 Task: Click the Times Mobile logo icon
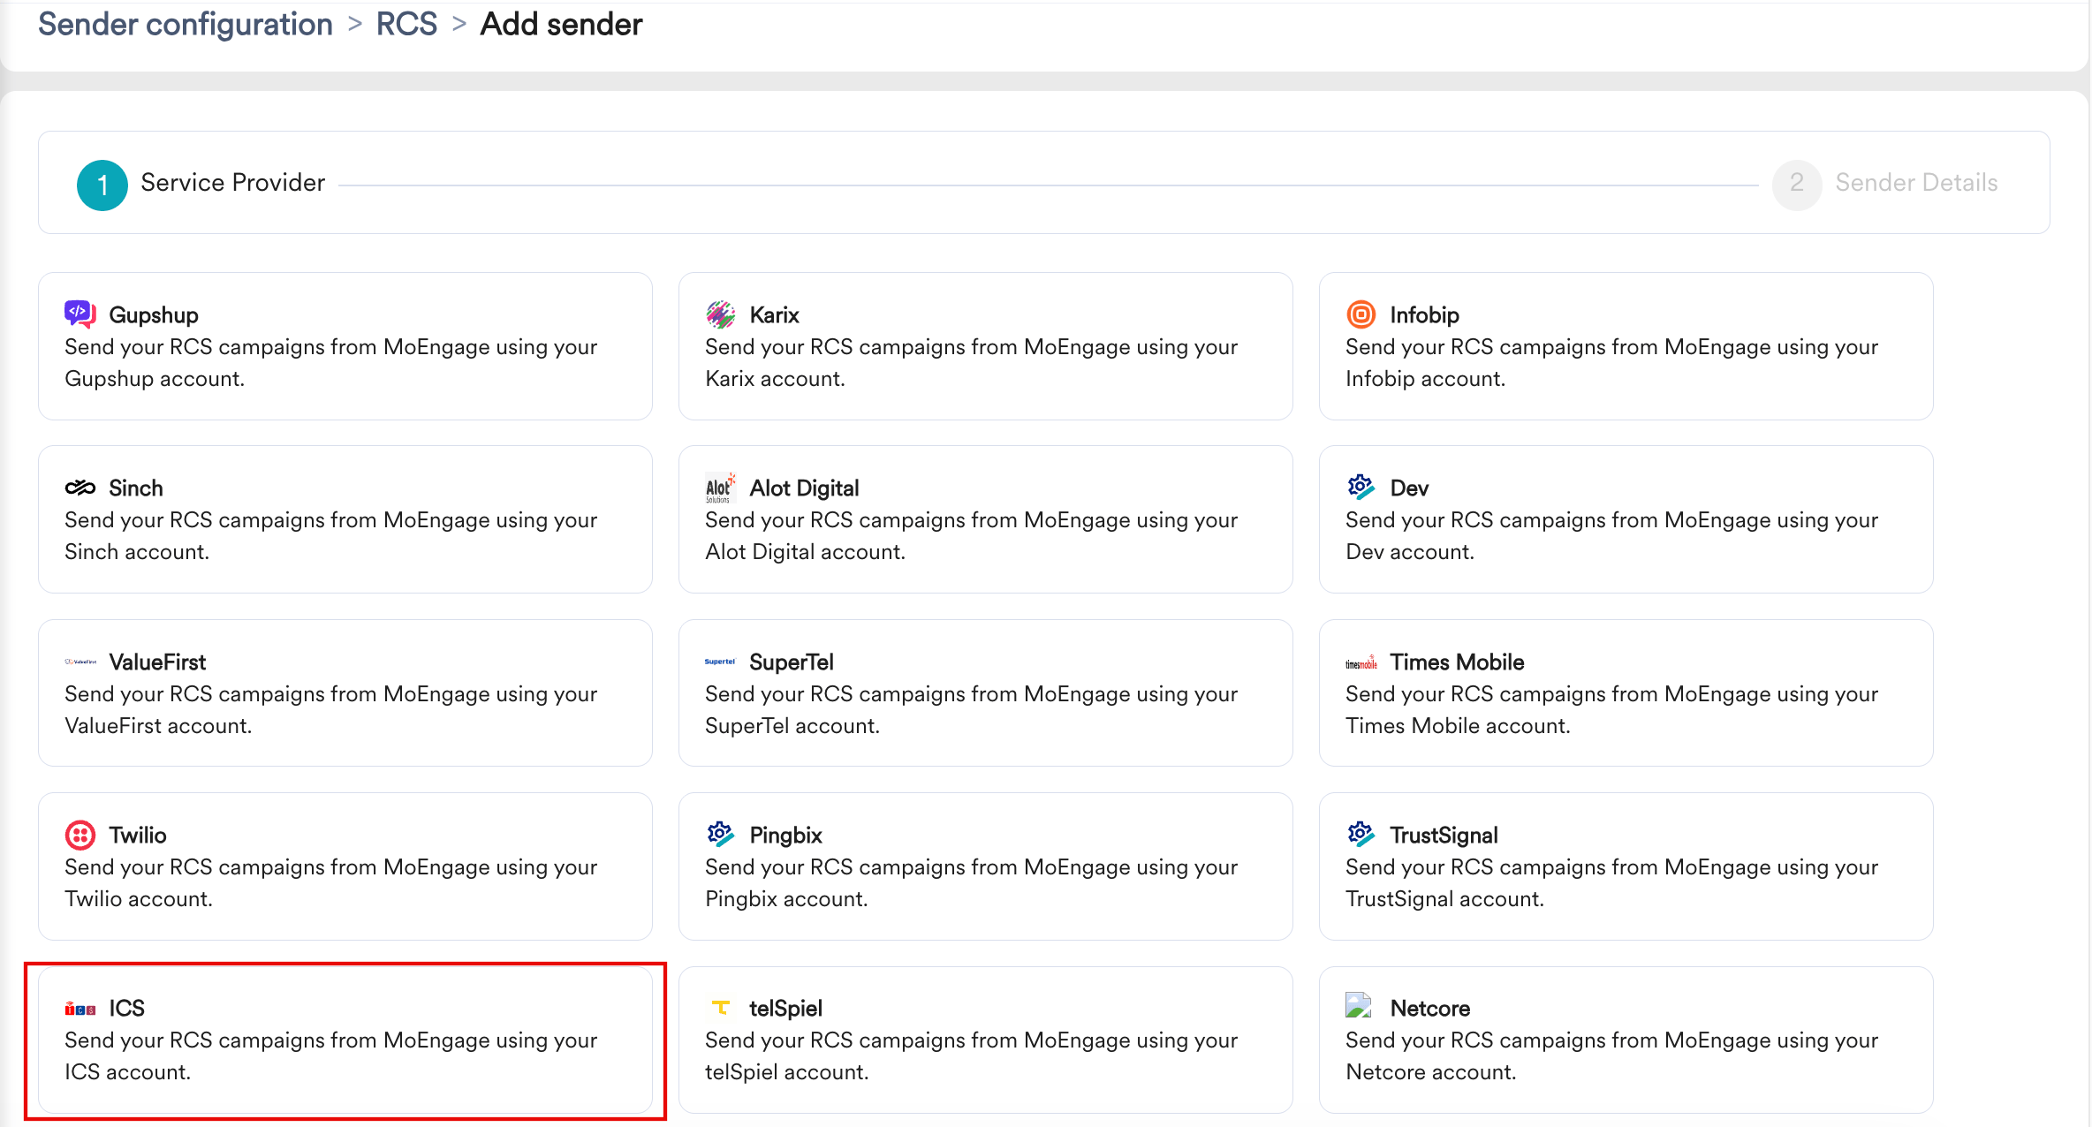(1361, 662)
